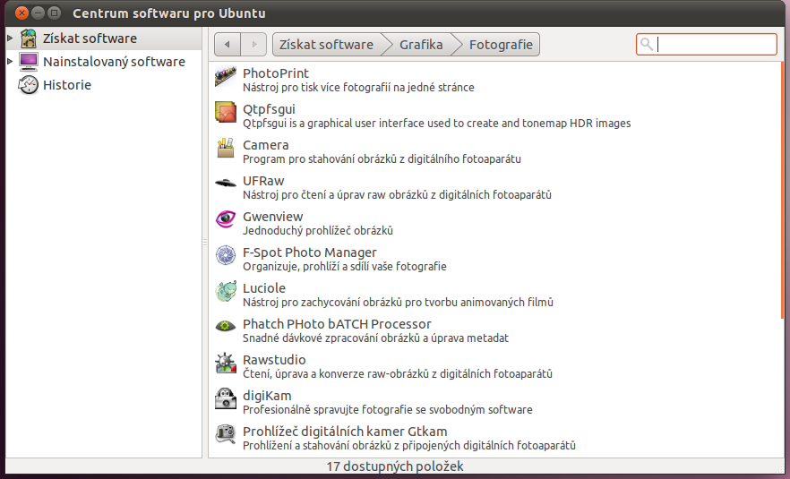Open Historie in the sidebar

click(67, 85)
